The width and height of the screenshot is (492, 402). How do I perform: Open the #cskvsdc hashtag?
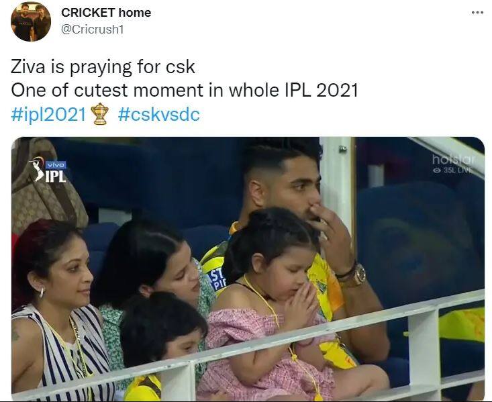point(159,114)
